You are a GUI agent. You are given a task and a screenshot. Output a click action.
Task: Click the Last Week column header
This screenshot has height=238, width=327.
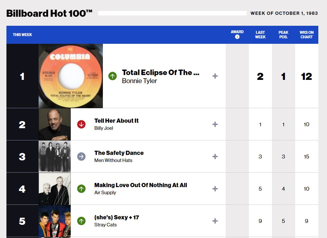coord(260,34)
